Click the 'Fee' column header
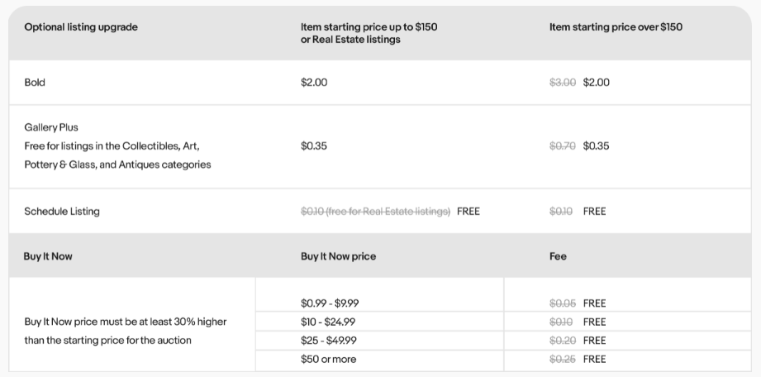The image size is (761, 377). coord(558,256)
